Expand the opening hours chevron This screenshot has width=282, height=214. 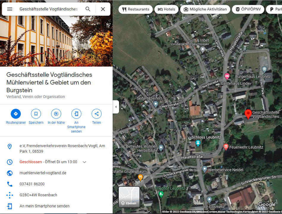pos(84,162)
